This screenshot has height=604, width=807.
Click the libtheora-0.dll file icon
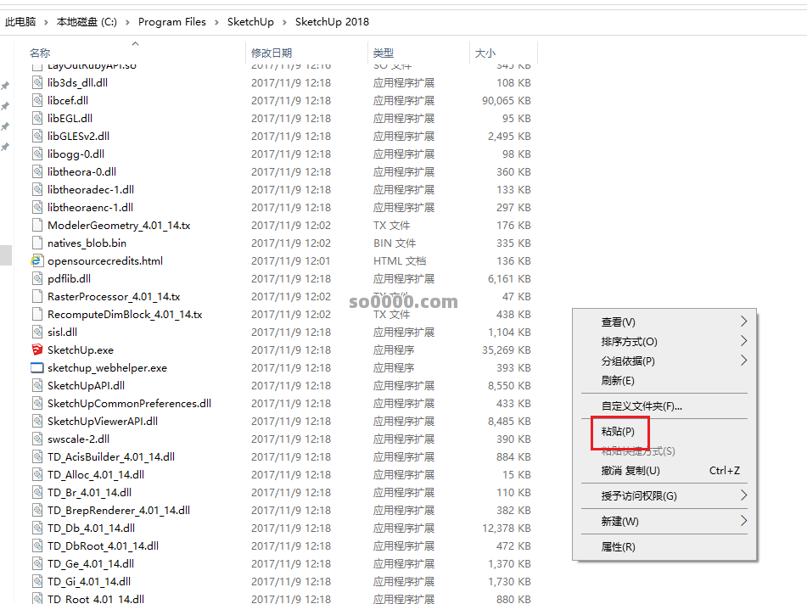(x=37, y=172)
